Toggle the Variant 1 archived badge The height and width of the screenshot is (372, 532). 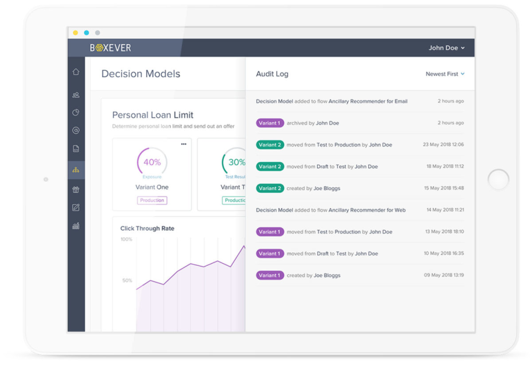270,123
